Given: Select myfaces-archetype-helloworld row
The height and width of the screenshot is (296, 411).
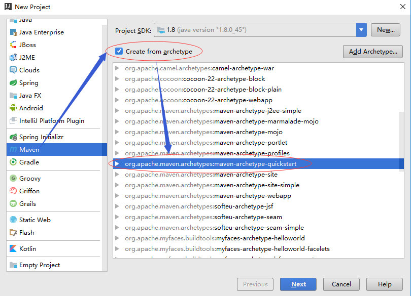Looking at the screenshot, I should click(x=258, y=238).
